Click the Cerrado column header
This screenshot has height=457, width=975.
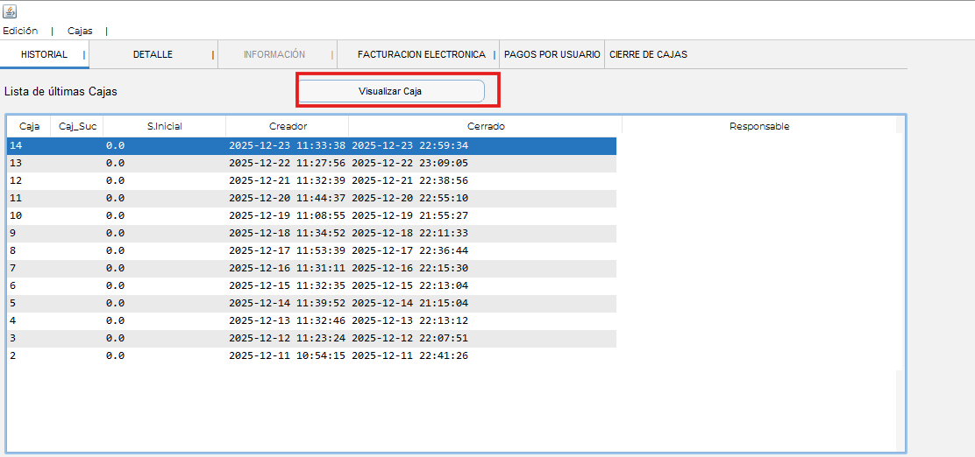[x=485, y=126]
